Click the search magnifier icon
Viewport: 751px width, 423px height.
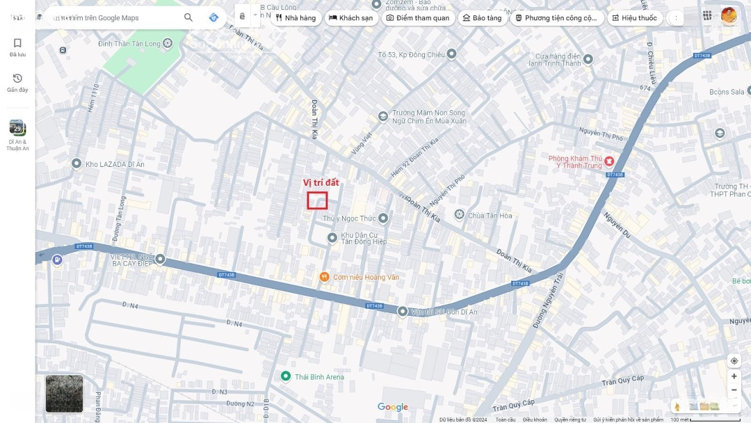pyautogui.click(x=188, y=17)
